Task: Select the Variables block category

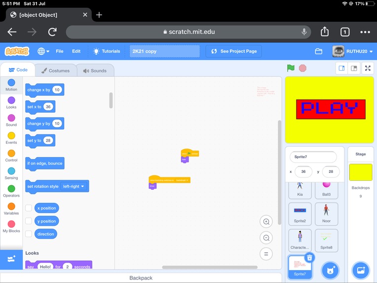Action: (11, 209)
